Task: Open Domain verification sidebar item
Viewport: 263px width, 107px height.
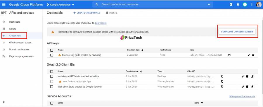Action: point(19,49)
